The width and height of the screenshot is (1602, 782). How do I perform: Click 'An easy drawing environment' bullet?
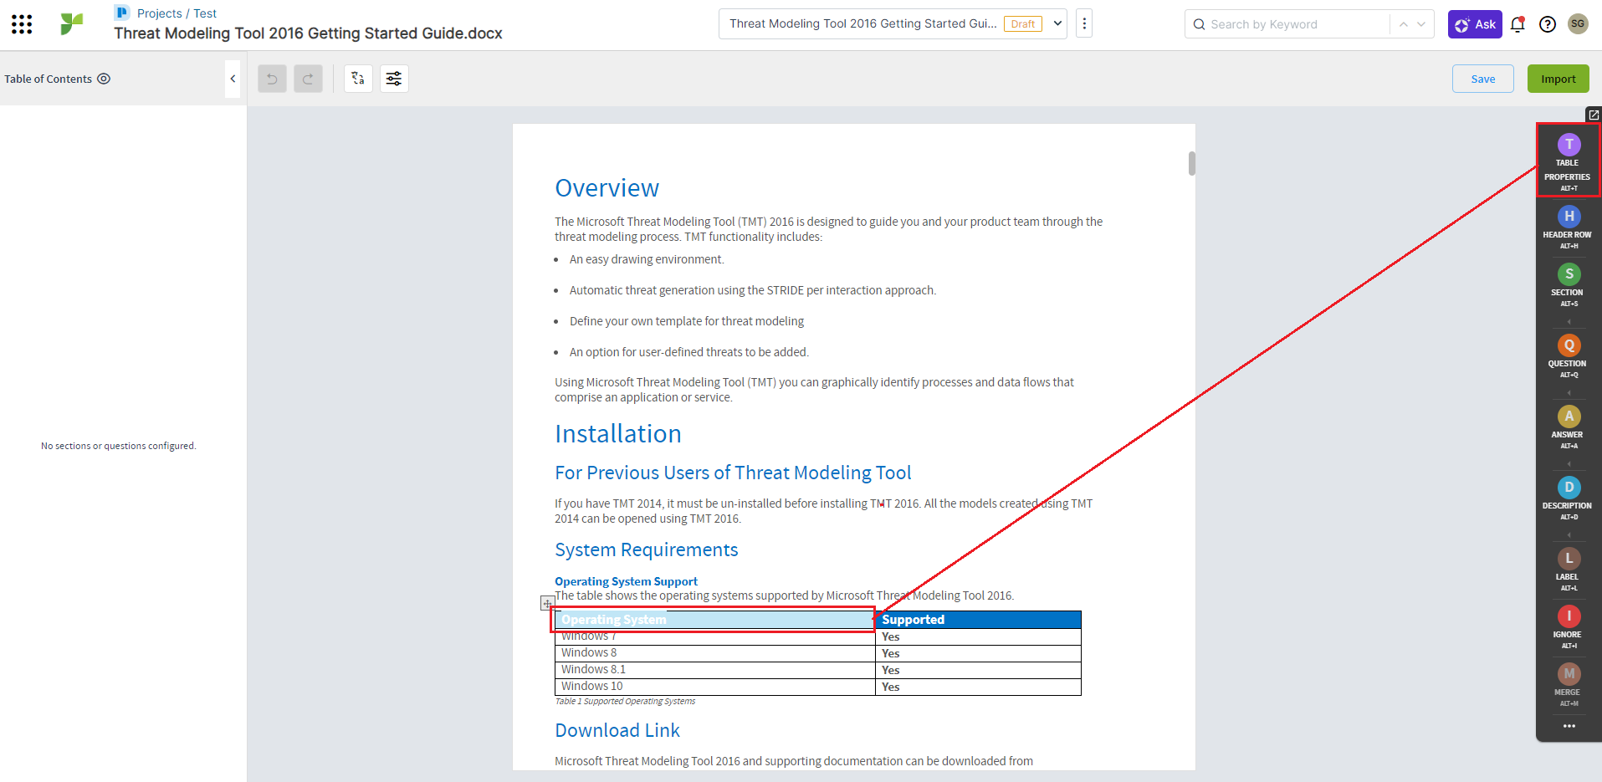click(647, 260)
